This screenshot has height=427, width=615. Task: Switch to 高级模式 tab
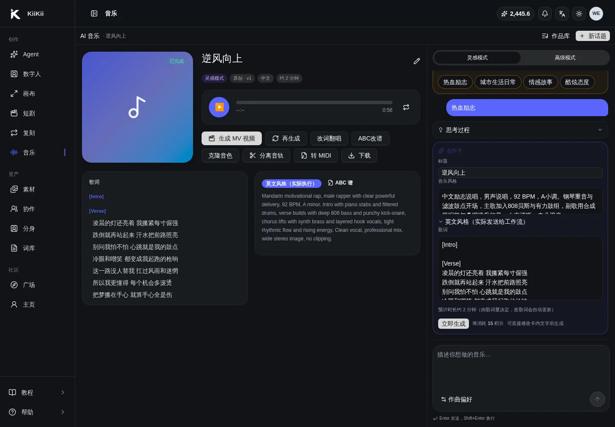[x=565, y=58]
